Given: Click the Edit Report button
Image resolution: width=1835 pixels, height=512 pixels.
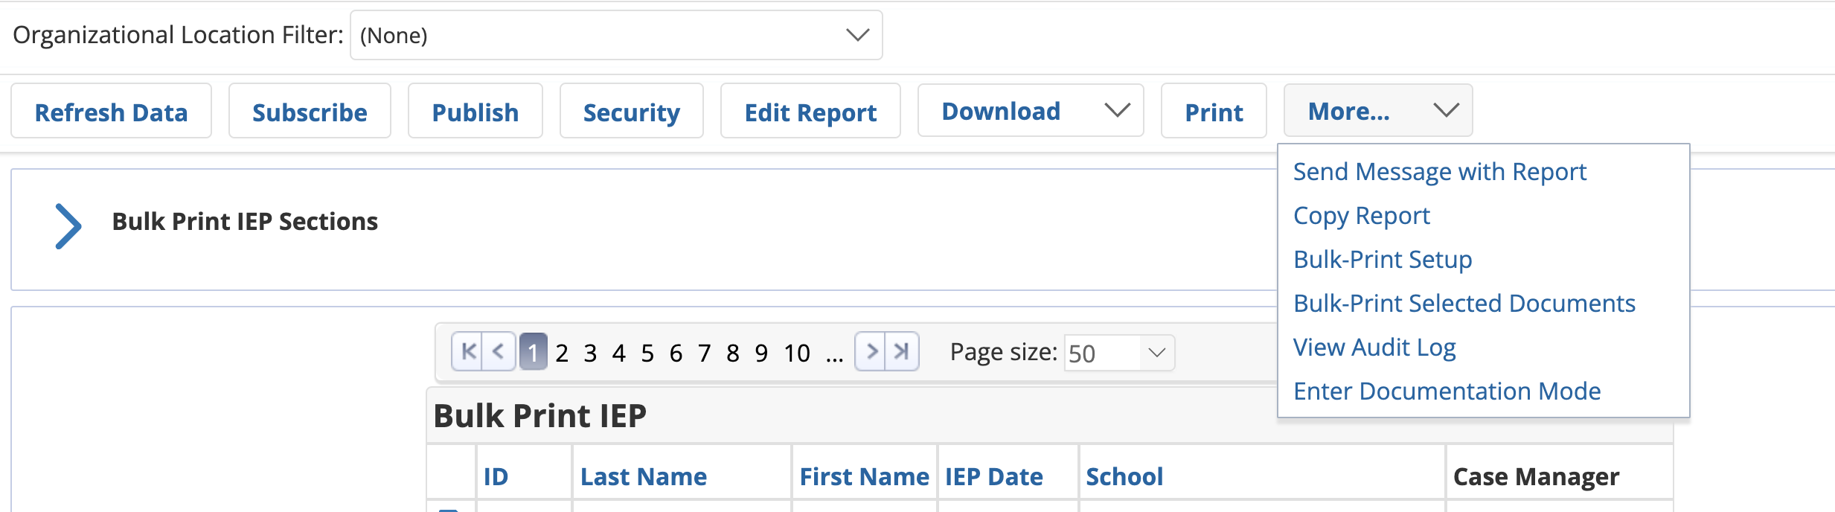Looking at the screenshot, I should click(x=810, y=112).
